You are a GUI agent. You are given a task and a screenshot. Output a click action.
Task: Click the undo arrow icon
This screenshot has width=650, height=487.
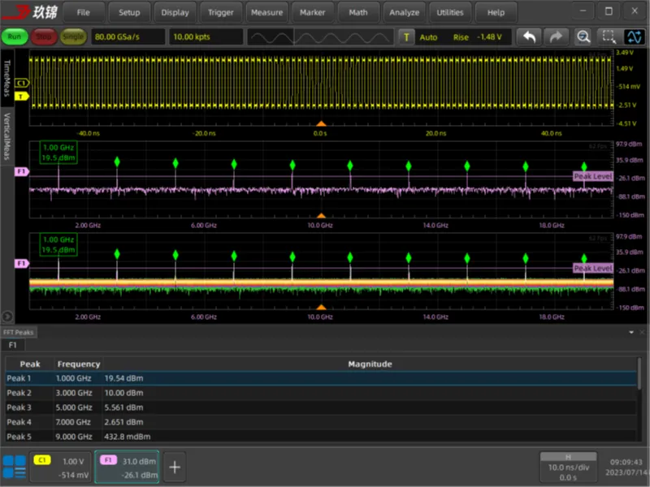pyautogui.click(x=529, y=37)
